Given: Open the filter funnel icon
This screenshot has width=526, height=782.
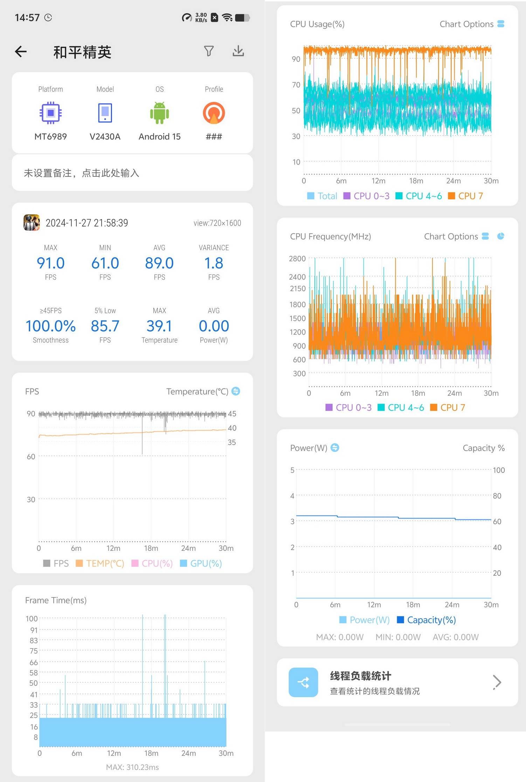Looking at the screenshot, I should coord(209,51).
